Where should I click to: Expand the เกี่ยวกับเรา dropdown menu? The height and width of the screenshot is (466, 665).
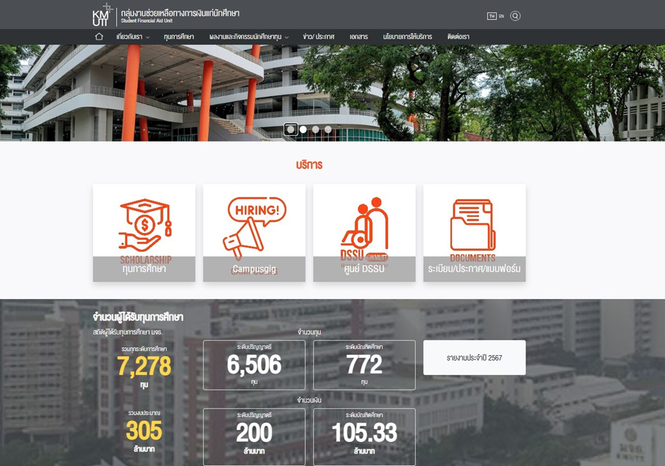133,37
